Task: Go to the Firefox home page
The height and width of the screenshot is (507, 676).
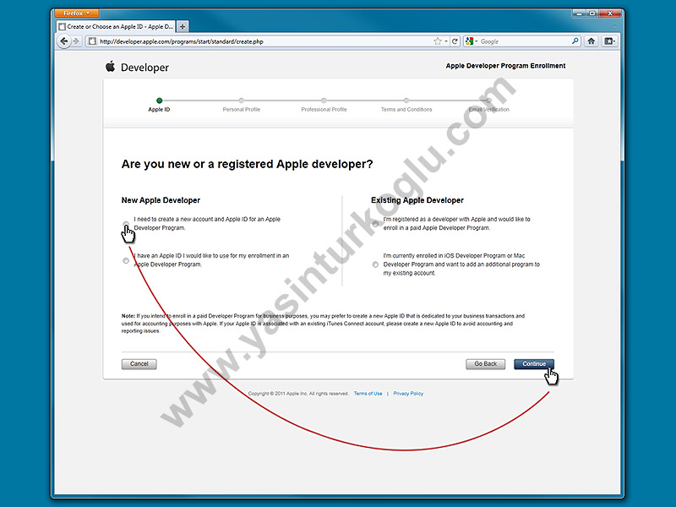Action: point(591,41)
